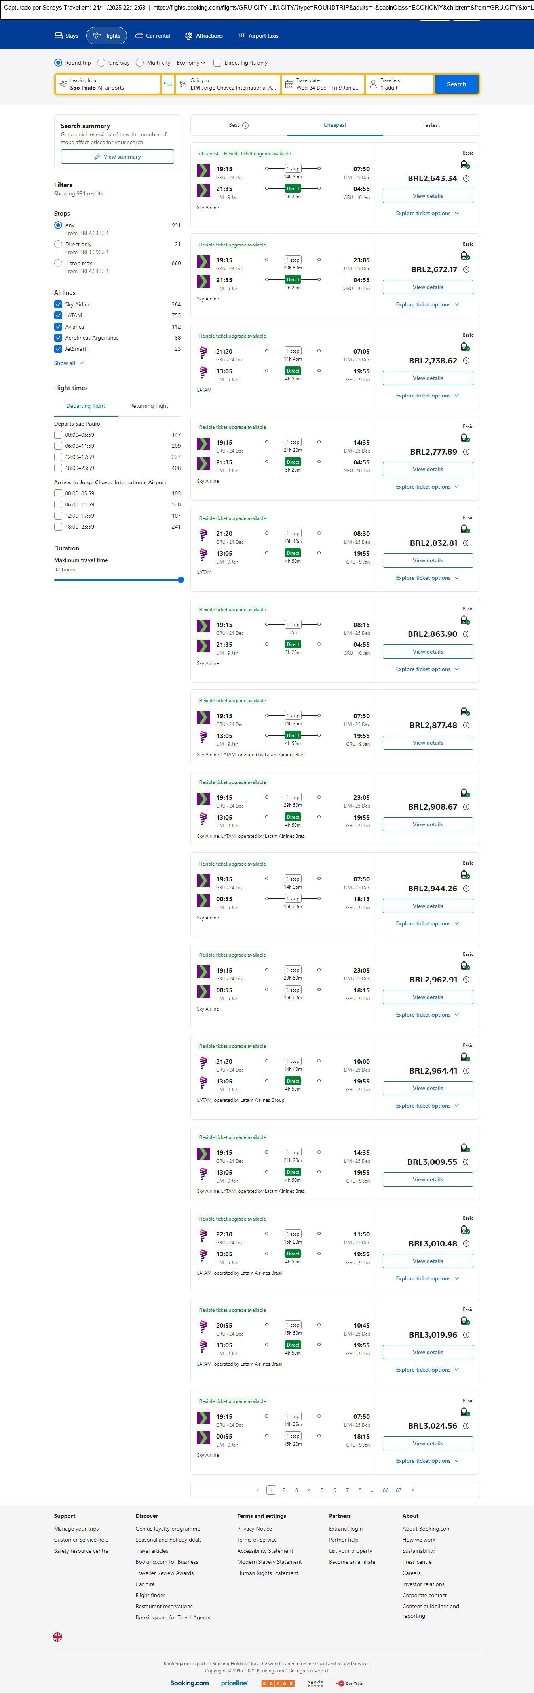Image resolution: width=534 pixels, height=1693 pixels.
Task: Uncheck the Avianca airline filter
Action: point(59,327)
